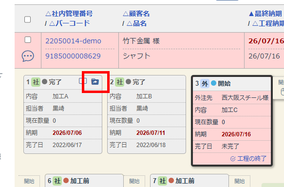Select deadline 2026/07/11 on card 2

[151, 133]
